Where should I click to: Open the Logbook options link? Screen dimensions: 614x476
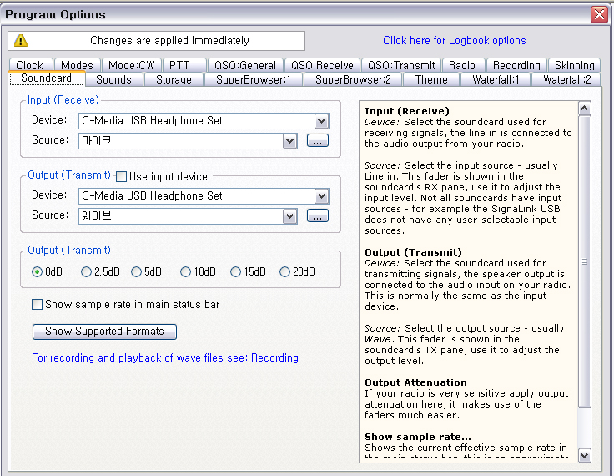pos(454,40)
